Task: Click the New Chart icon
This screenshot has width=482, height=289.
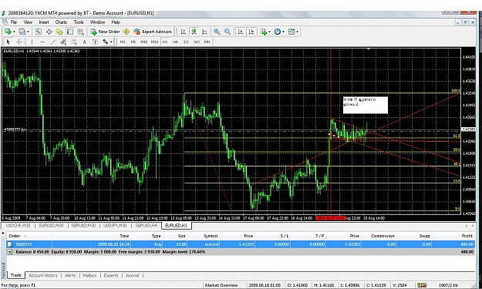Action: click(x=8, y=32)
